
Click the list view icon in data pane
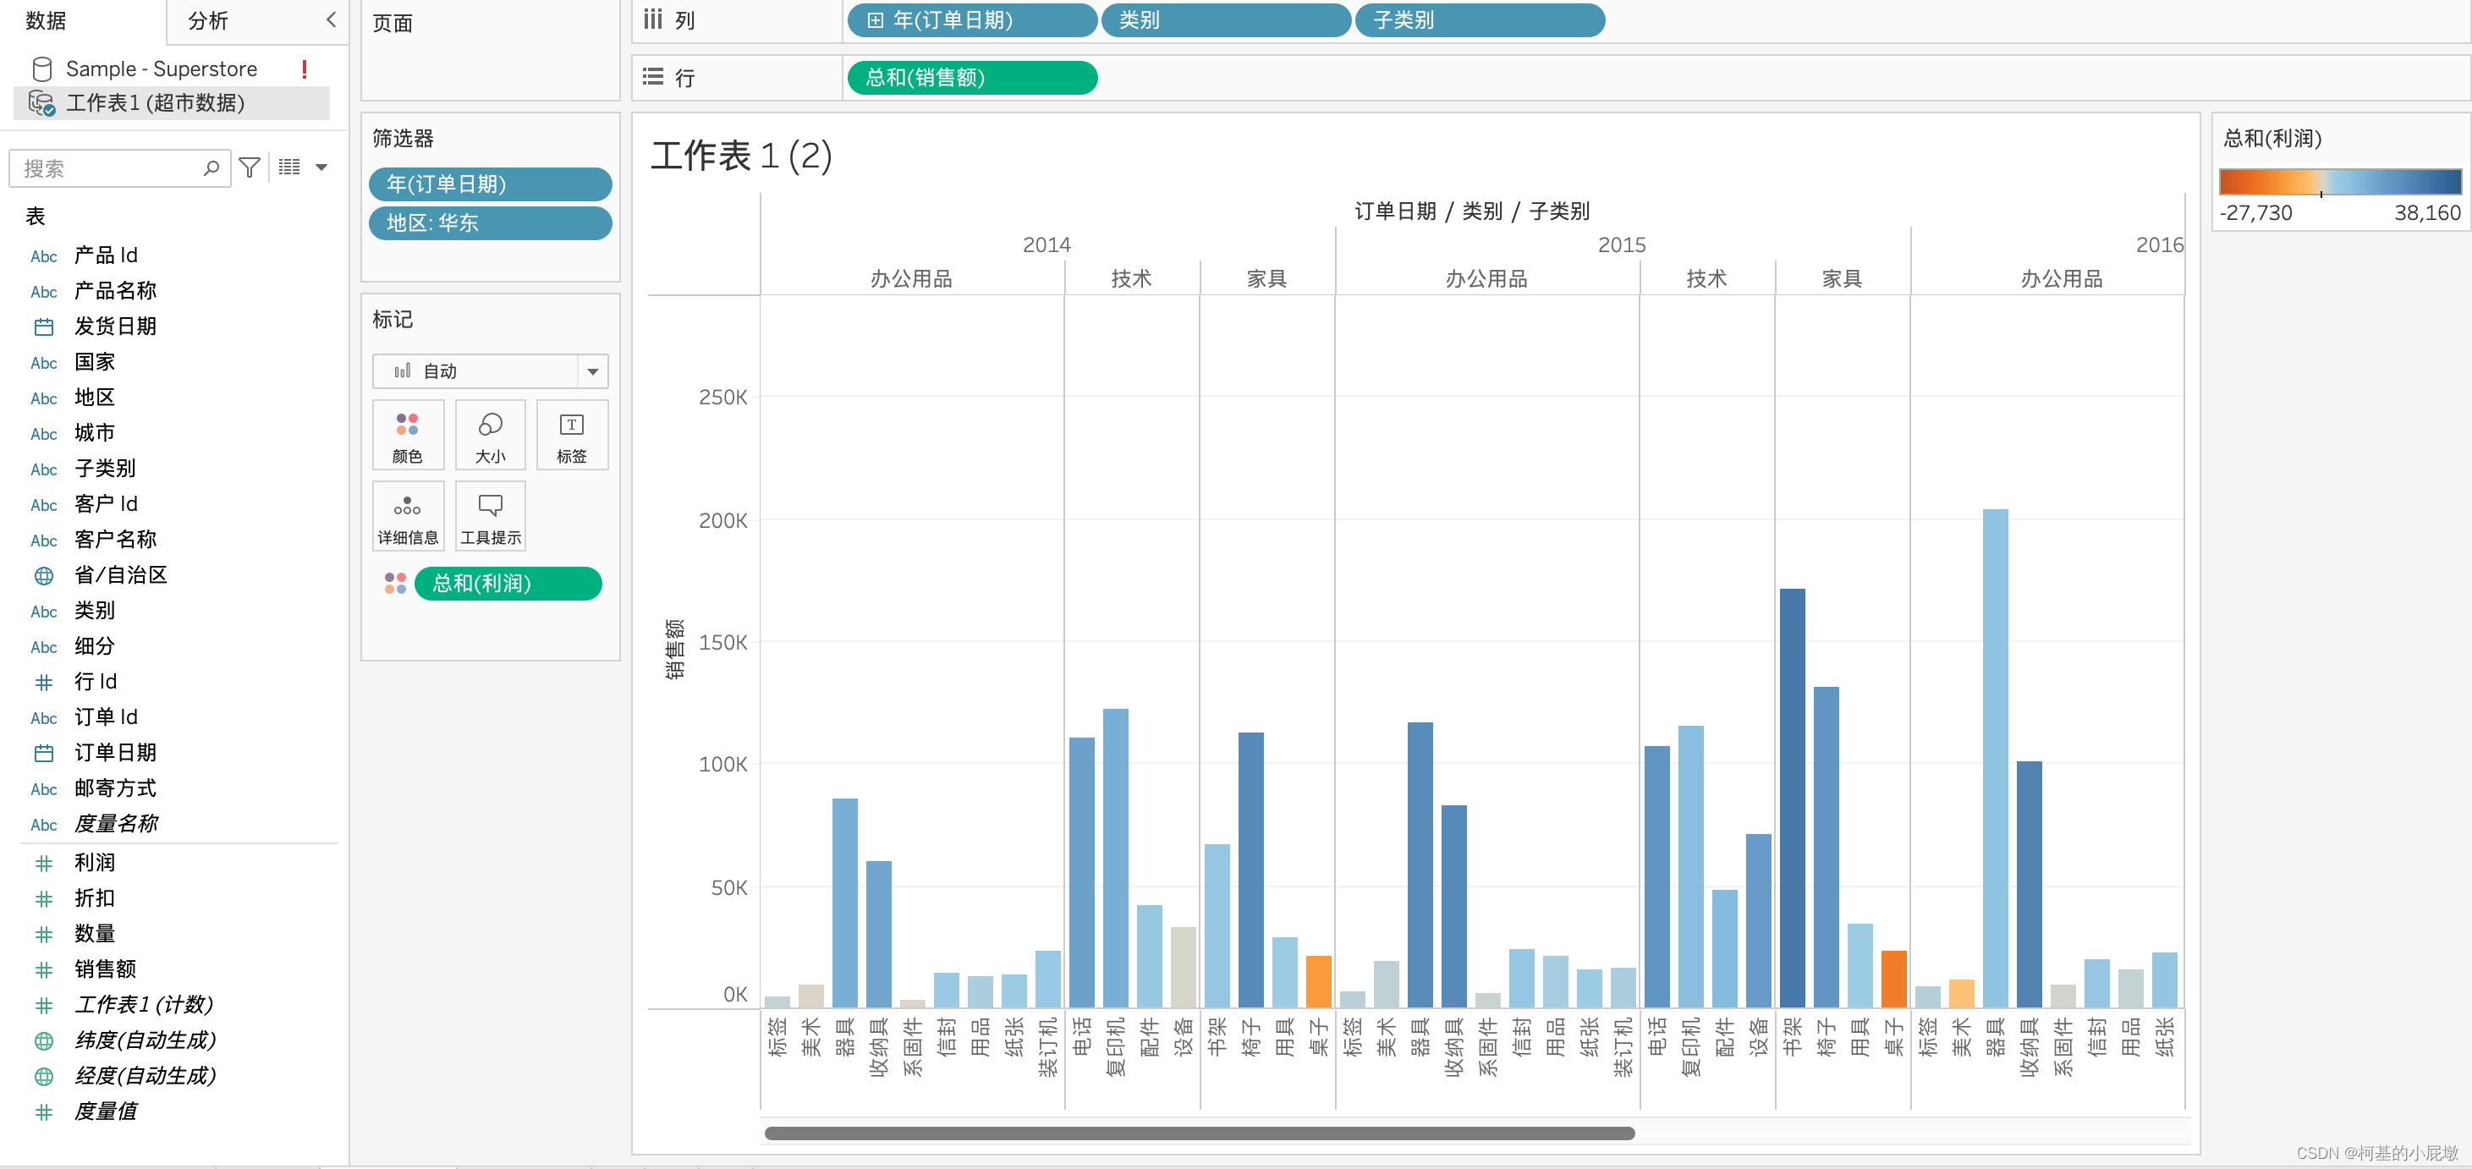[x=288, y=168]
